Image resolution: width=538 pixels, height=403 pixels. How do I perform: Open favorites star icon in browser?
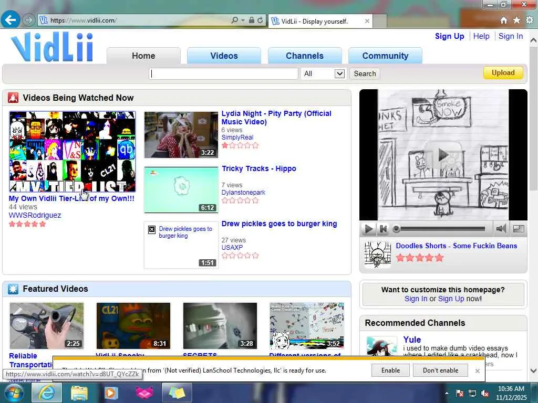pyautogui.click(x=516, y=20)
